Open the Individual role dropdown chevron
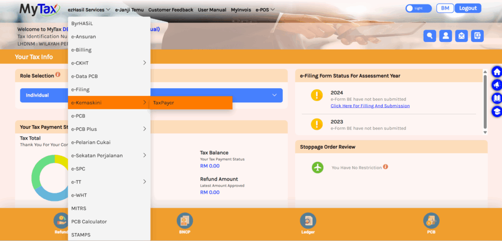The width and height of the screenshot is (502, 241). click(275, 95)
